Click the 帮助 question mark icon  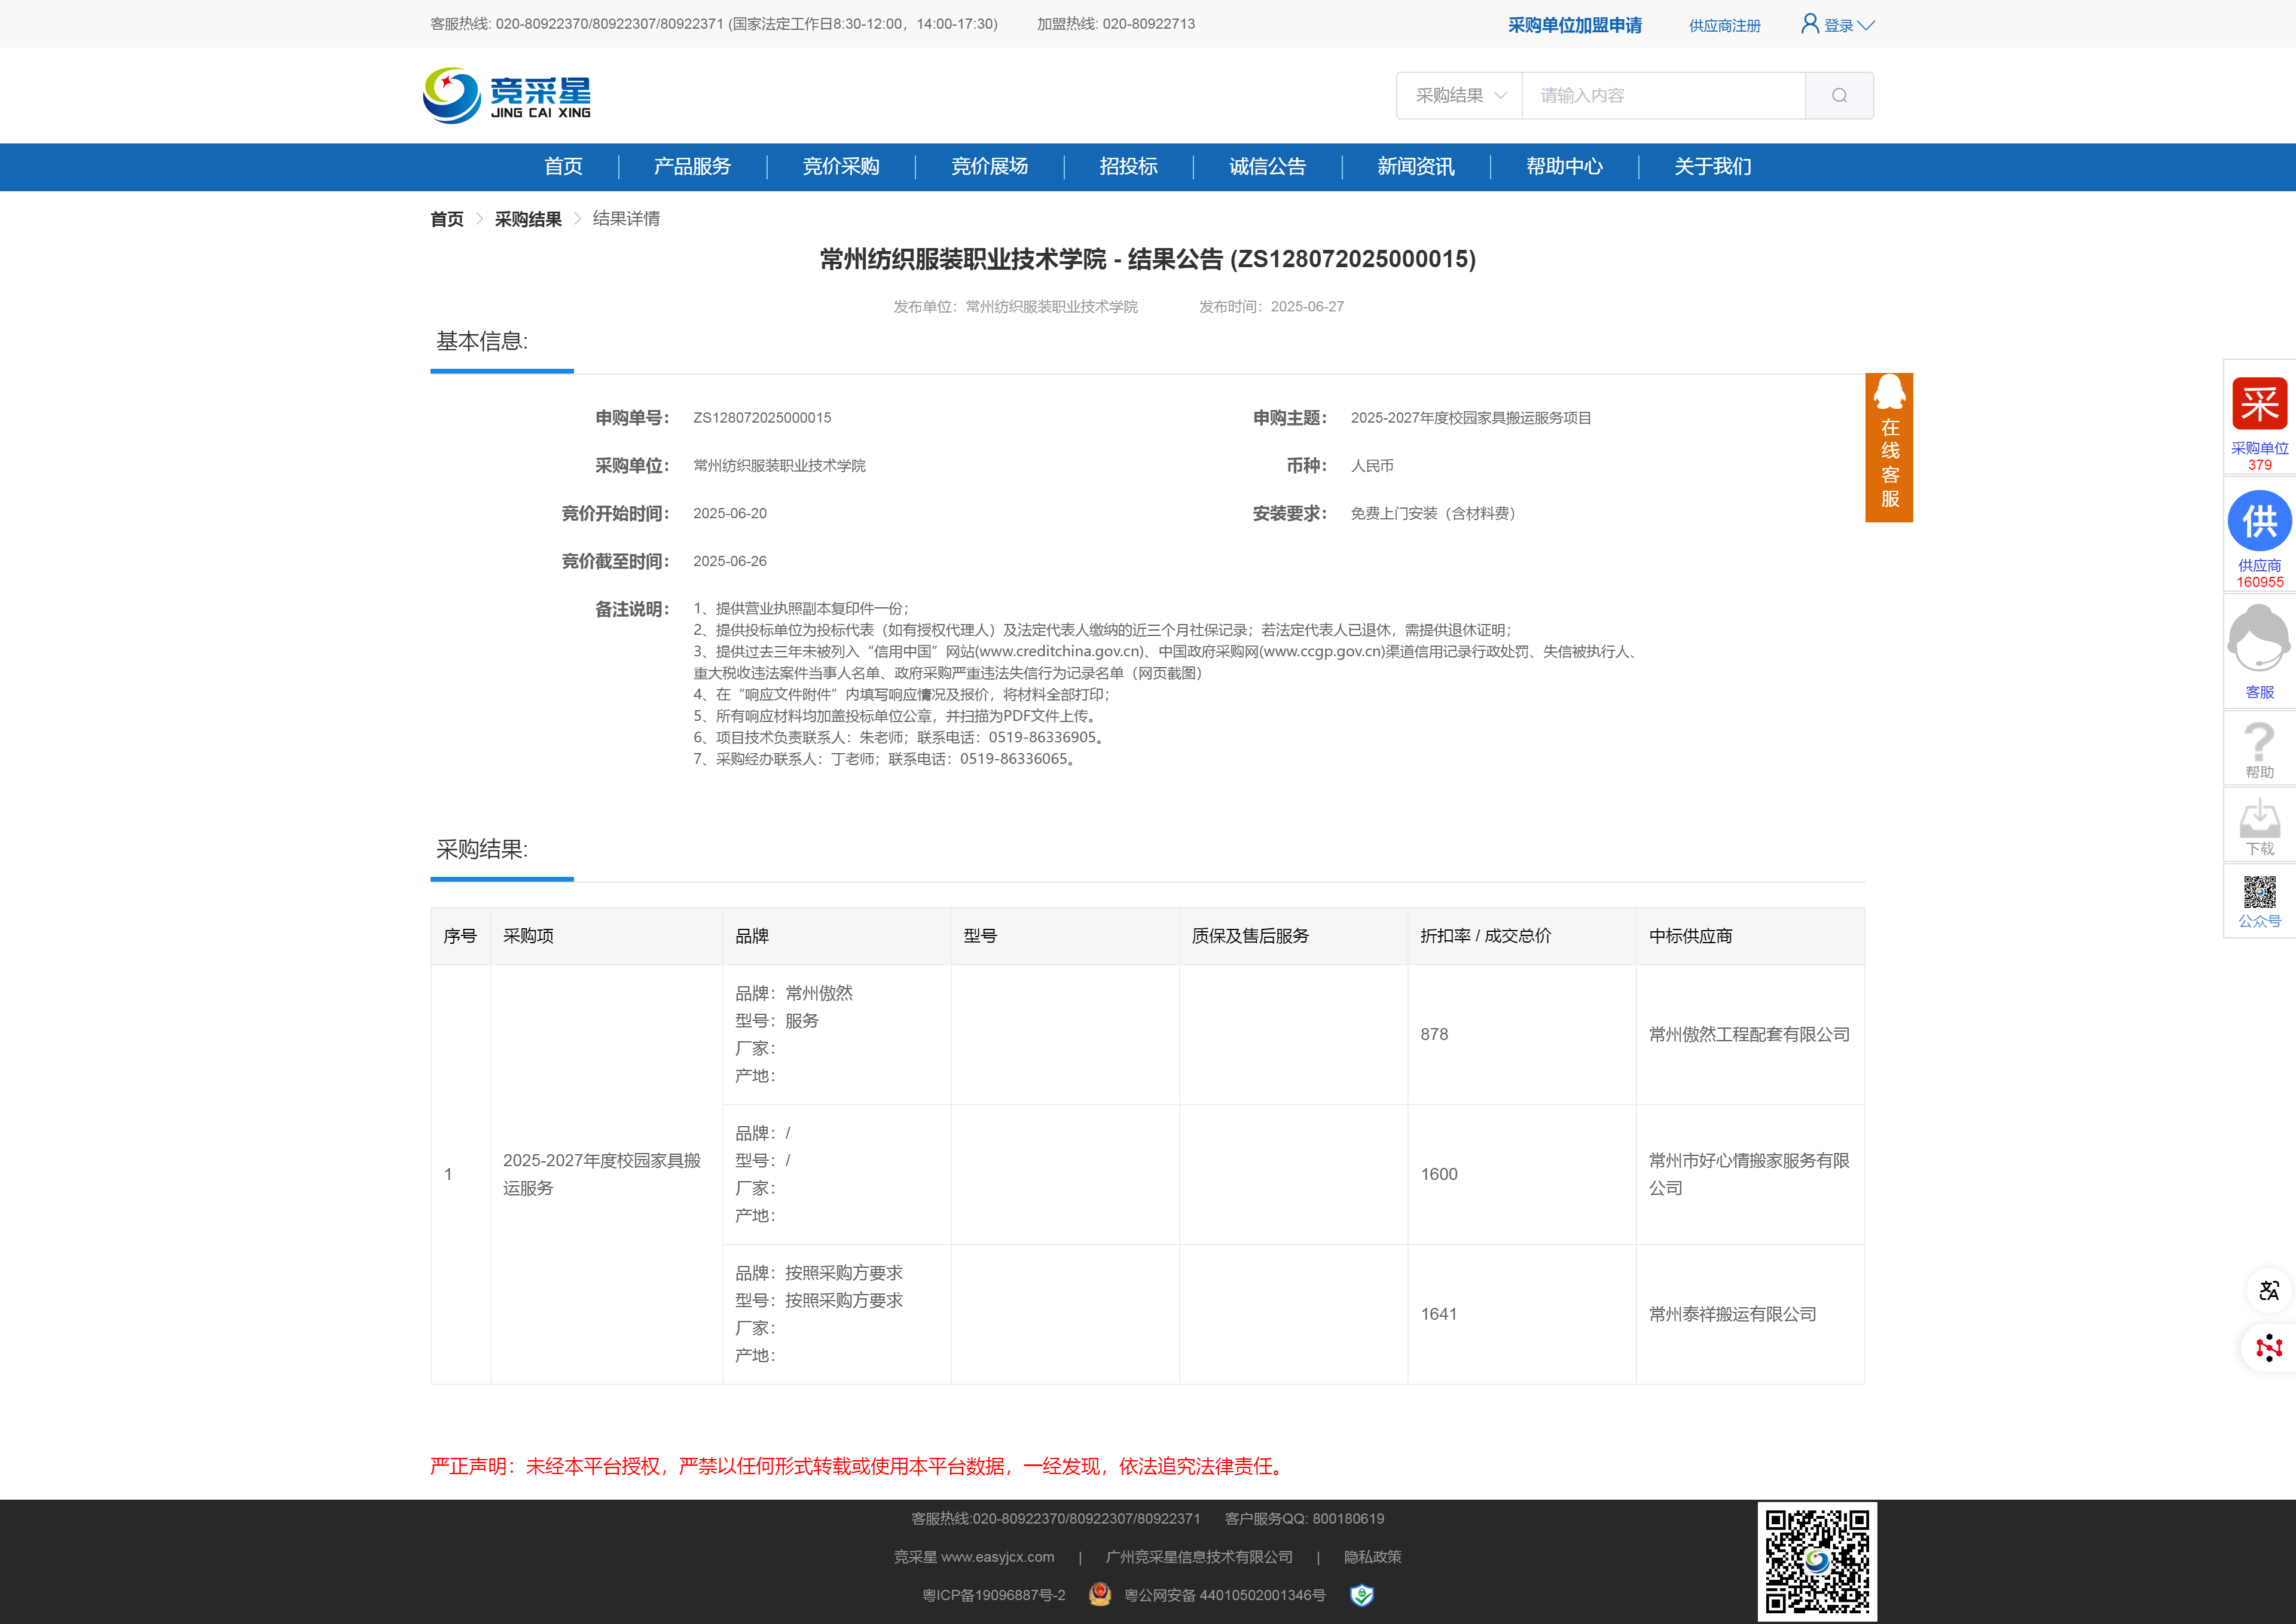click(2259, 742)
